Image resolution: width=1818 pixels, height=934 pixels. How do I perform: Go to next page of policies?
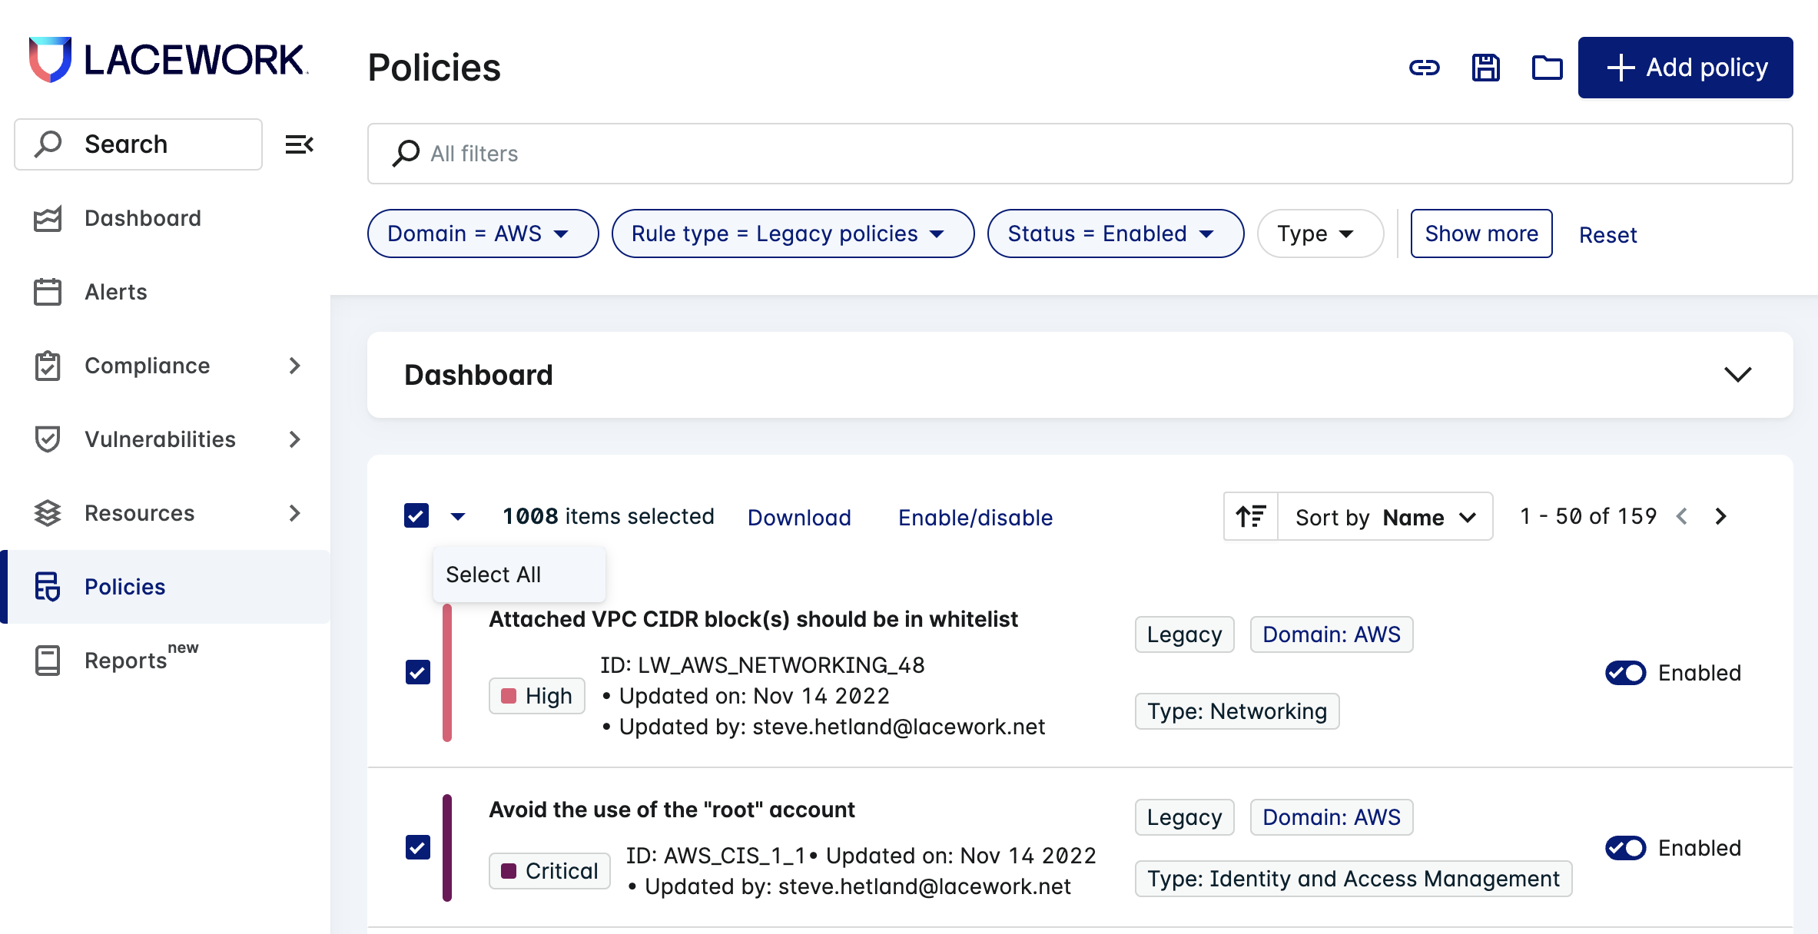1721,516
